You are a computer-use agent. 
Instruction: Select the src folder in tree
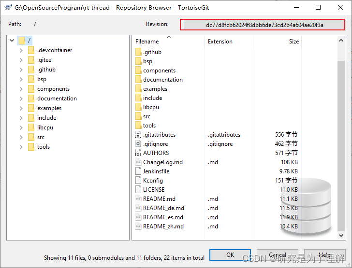(x=41, y=137)
